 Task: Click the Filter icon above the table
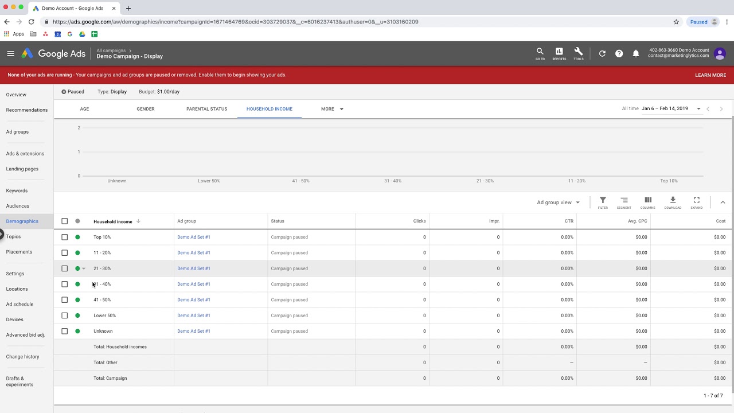603,202
